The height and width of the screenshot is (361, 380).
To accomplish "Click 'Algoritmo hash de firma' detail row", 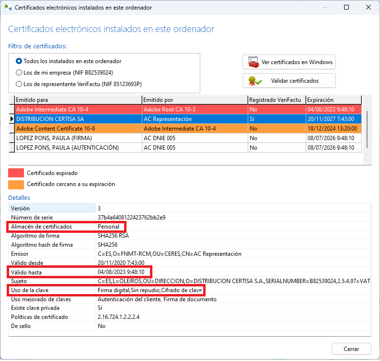I will (x=190, y=245).
